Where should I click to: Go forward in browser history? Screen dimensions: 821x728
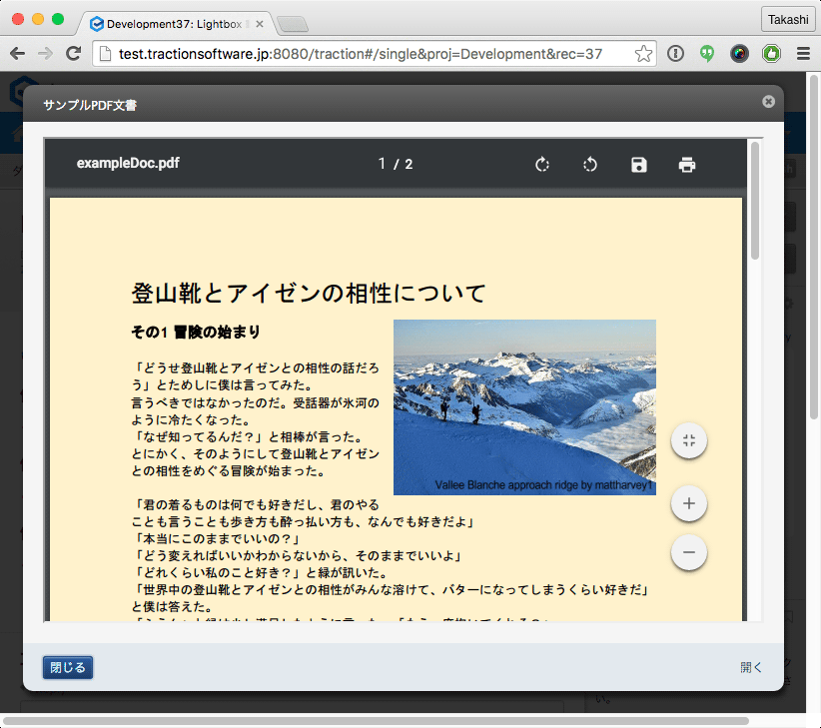(x=46, y=53)
